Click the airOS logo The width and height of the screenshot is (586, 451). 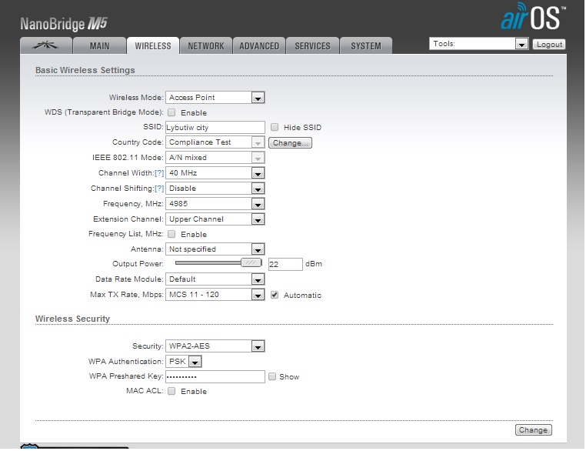pos(532,17)
